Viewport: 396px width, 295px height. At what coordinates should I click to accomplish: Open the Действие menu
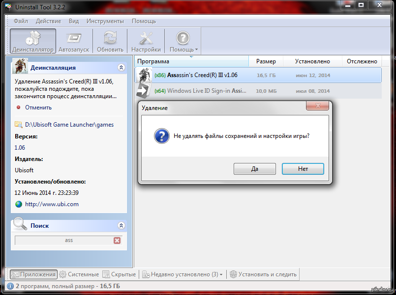pos(48,21)
